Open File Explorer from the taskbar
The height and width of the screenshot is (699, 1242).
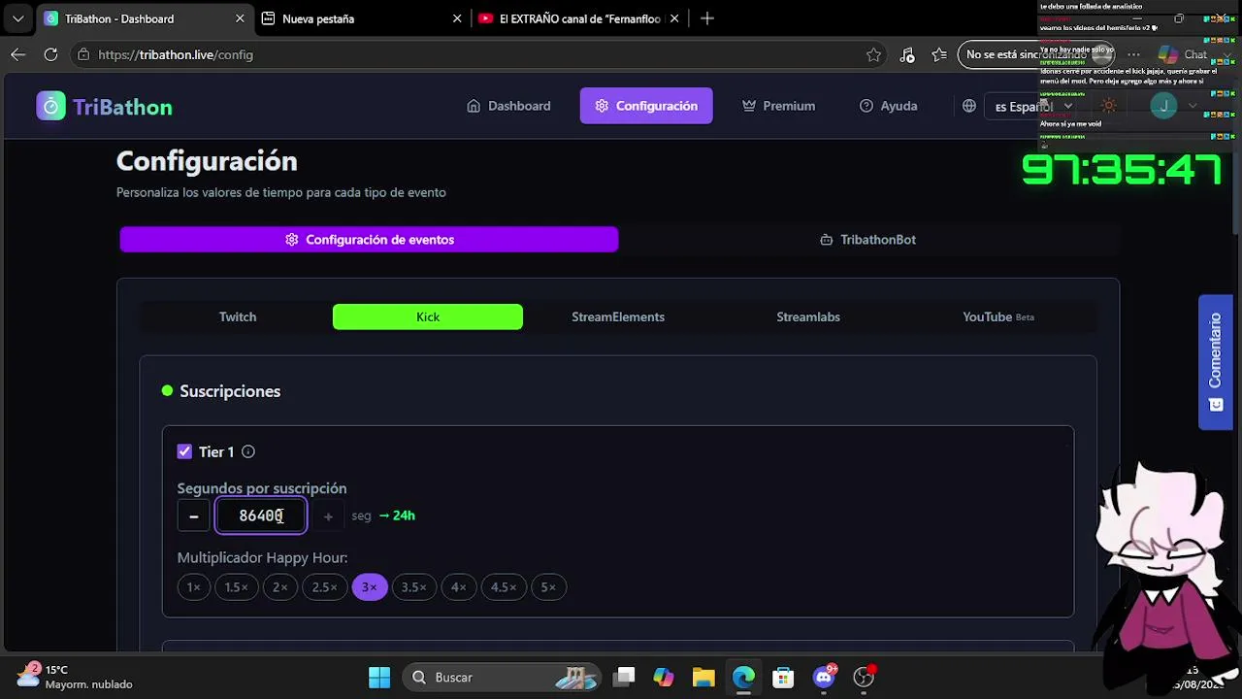(703, 677)
